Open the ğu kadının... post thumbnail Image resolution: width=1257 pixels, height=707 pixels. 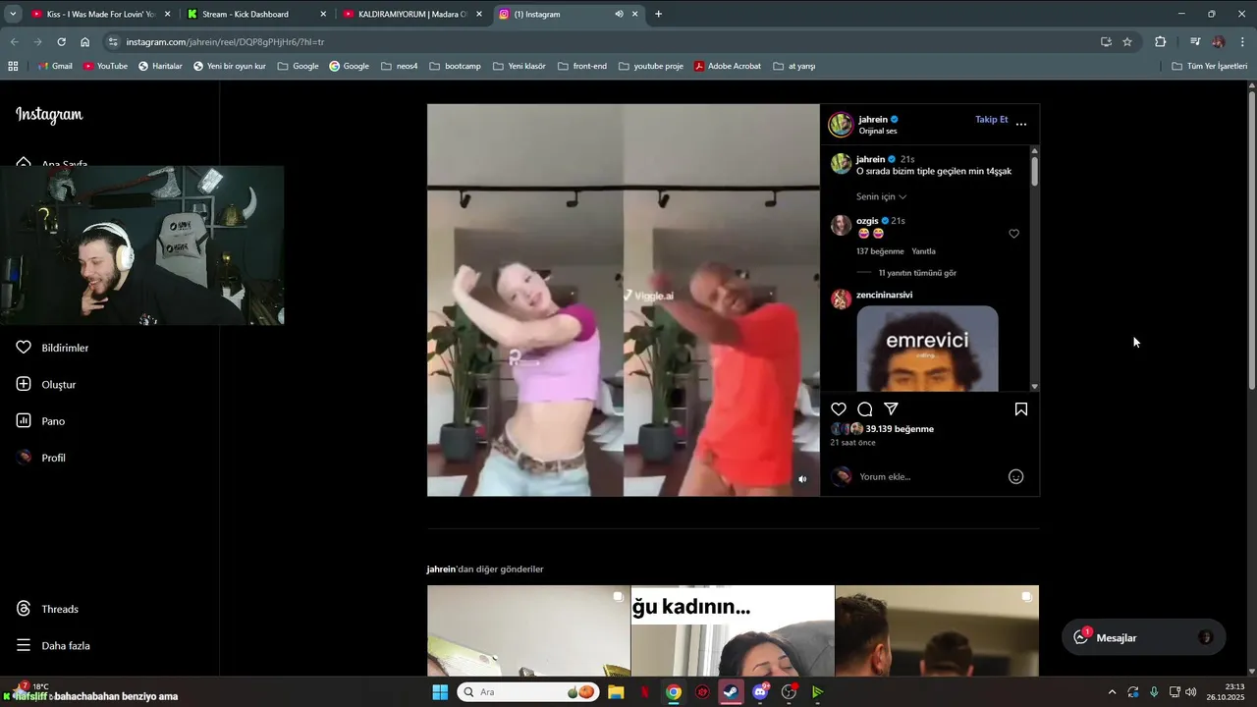(x=733, y=630)
